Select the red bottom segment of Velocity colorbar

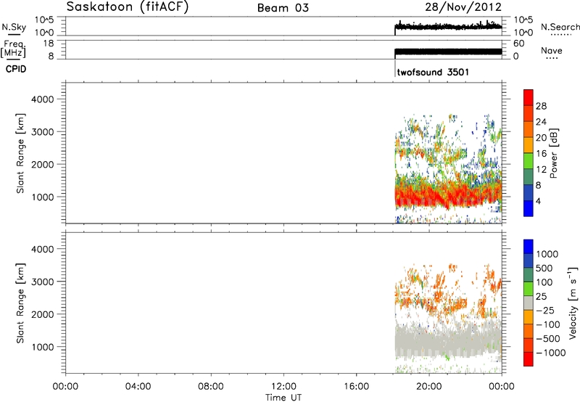point(529,359)
